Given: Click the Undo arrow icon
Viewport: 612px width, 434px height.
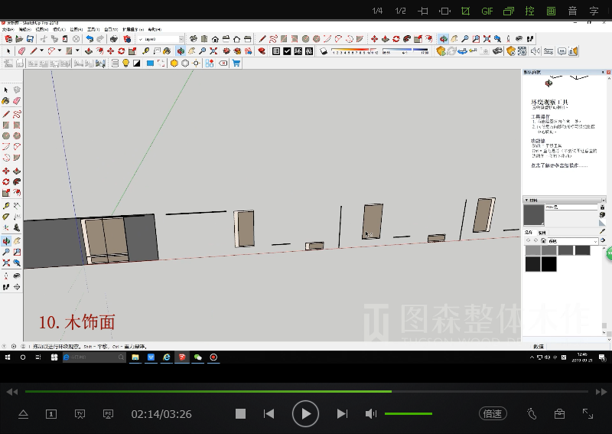Looking at the screenshot, I should 90,39.
